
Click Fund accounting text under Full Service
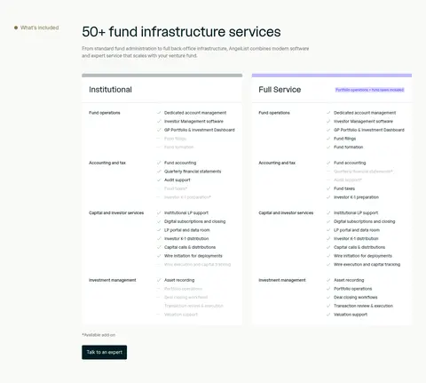350,163
